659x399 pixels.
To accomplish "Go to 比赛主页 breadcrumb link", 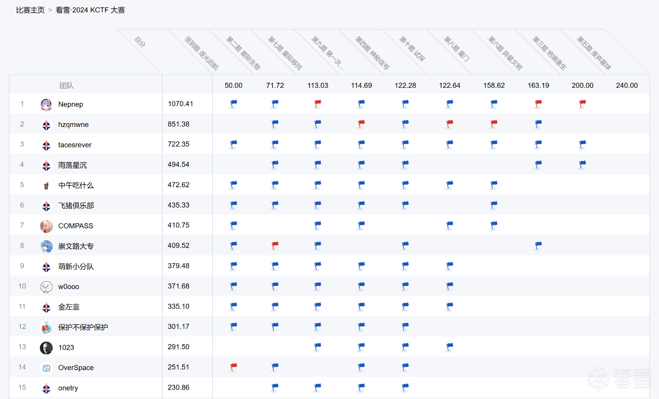I will (30, 10).
